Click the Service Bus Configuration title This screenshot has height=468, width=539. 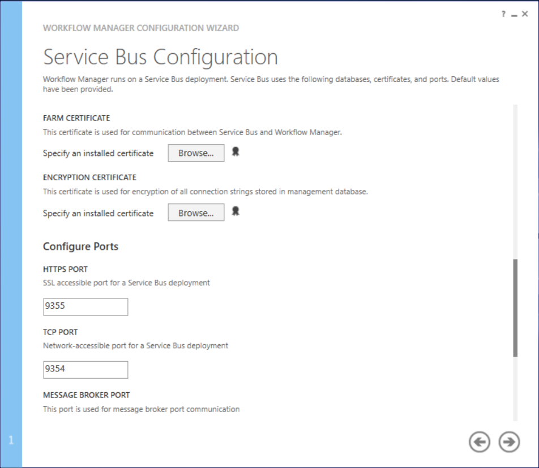pyautogui.click(x=160, y=57)
